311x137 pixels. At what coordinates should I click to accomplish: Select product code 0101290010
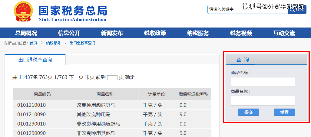(x=31, y=124)
